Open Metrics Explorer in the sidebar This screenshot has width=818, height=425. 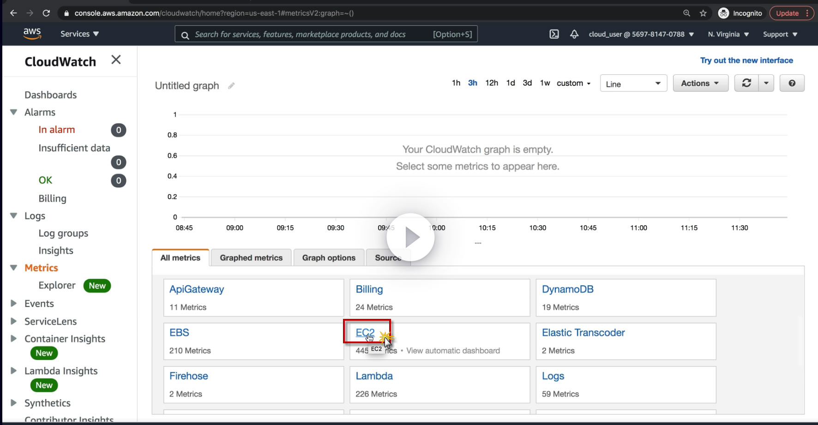[x=57, y=285]
